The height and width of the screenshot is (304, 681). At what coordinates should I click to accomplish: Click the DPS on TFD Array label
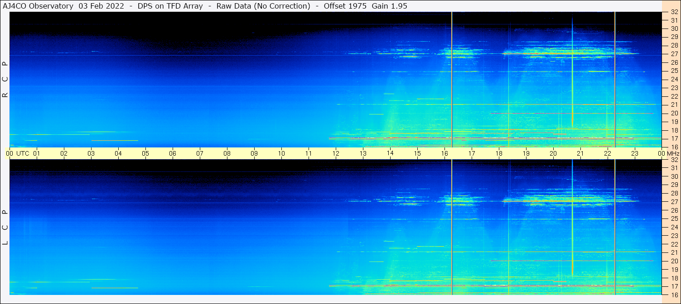click(x=170, y=6)
